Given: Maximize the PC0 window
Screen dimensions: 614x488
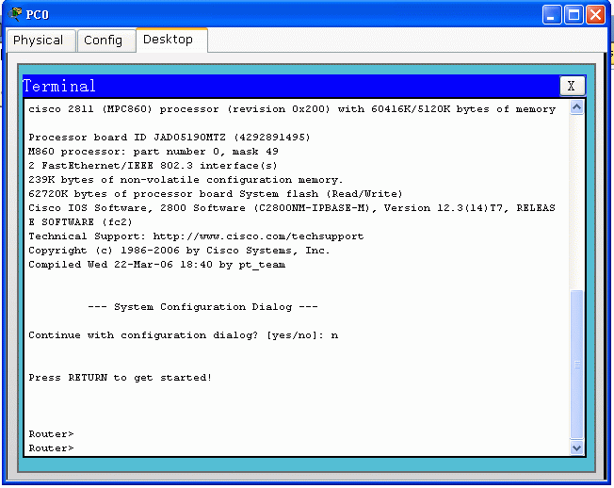Looking at the screenshot, I should (574, 14).
